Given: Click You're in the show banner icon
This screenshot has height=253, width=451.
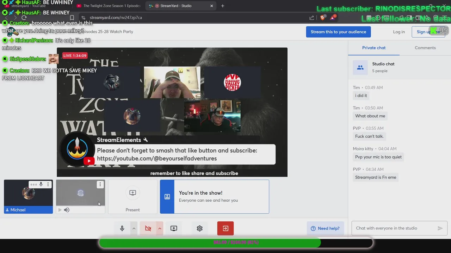Looking at the screenshot, I should tap(167, 197).
